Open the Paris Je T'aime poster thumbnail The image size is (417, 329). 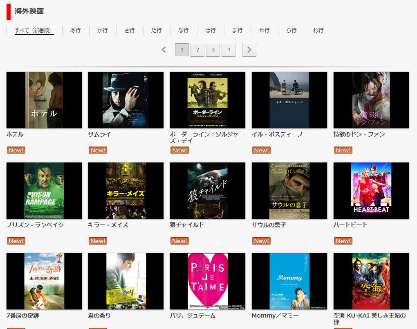[208, 281]
